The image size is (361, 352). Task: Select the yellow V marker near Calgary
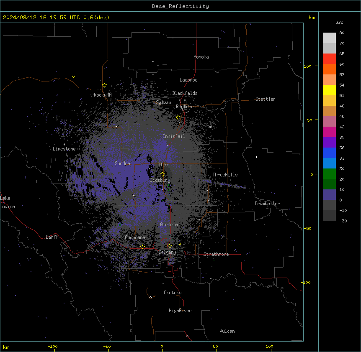pos(180,244)
